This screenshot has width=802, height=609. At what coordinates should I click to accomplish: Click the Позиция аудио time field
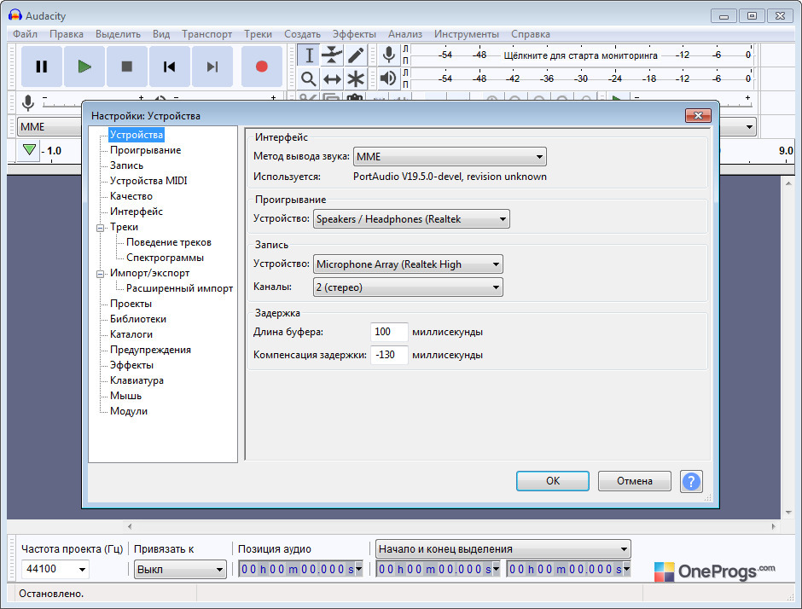[x=300, y=569]
